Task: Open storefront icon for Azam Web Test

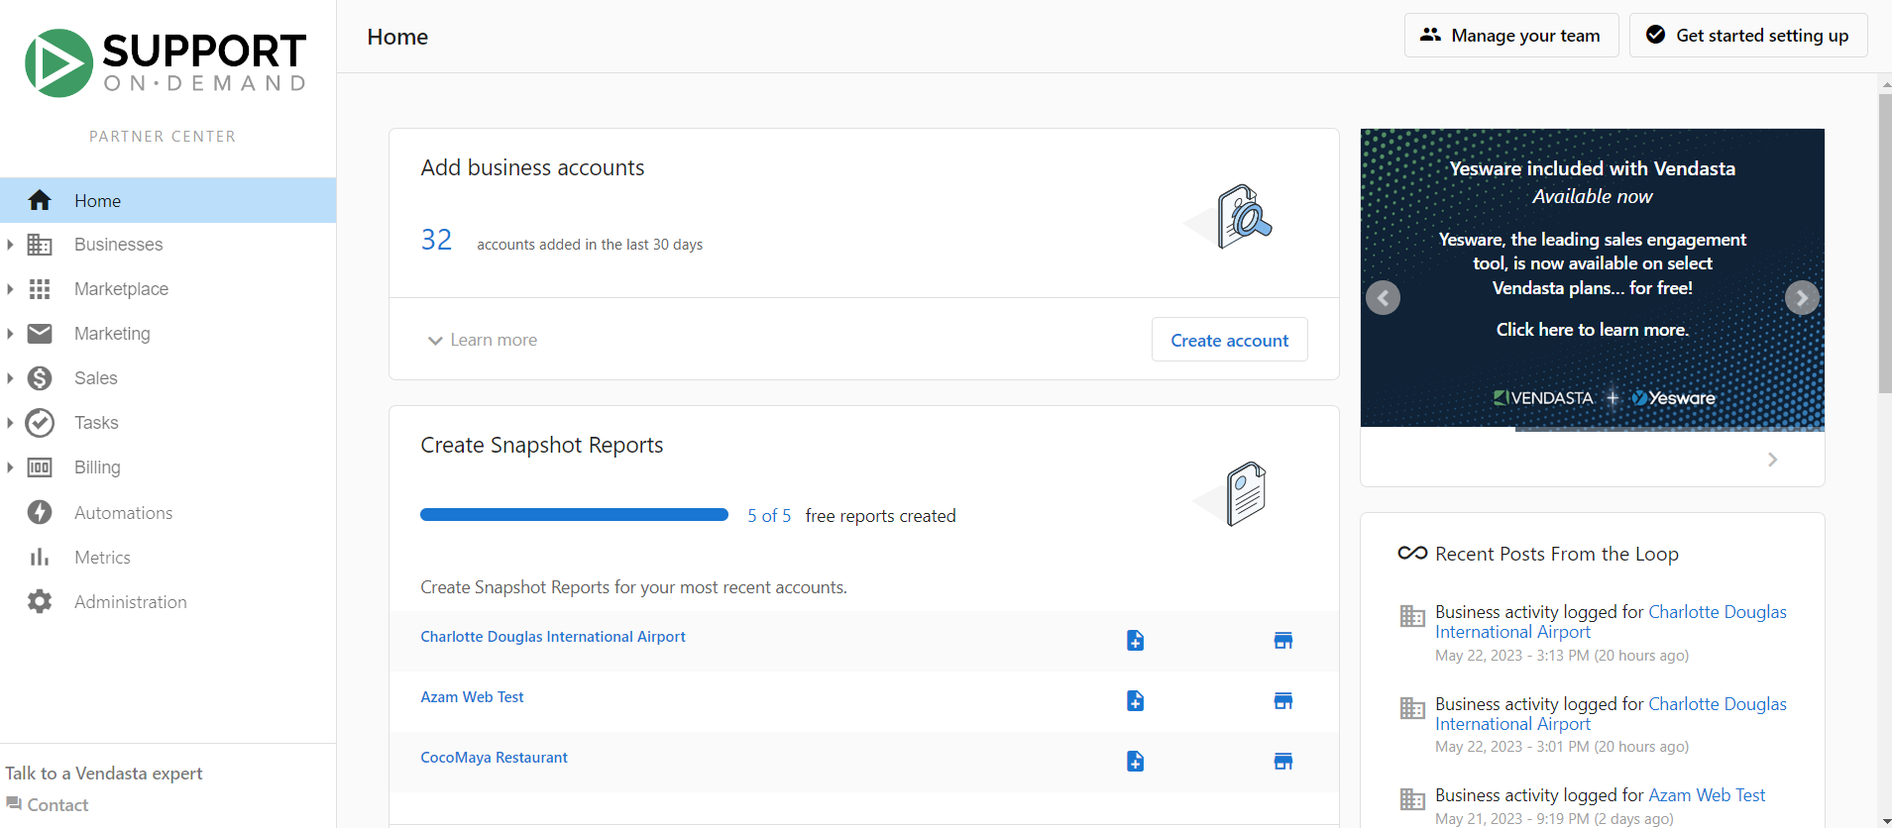Action: point(1283,701)
